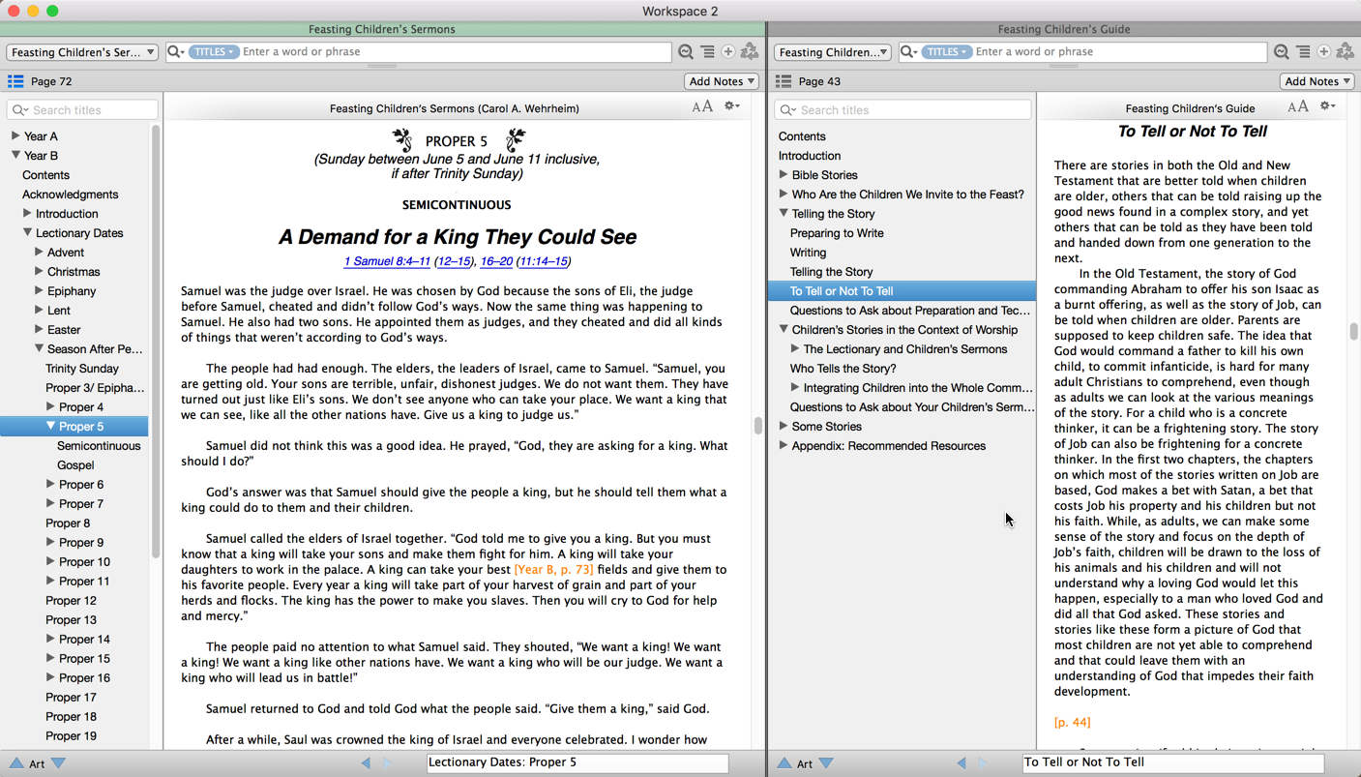Expand the Advent section
1361x777 pixels.
pyautogui.click(x=39, y=253)
